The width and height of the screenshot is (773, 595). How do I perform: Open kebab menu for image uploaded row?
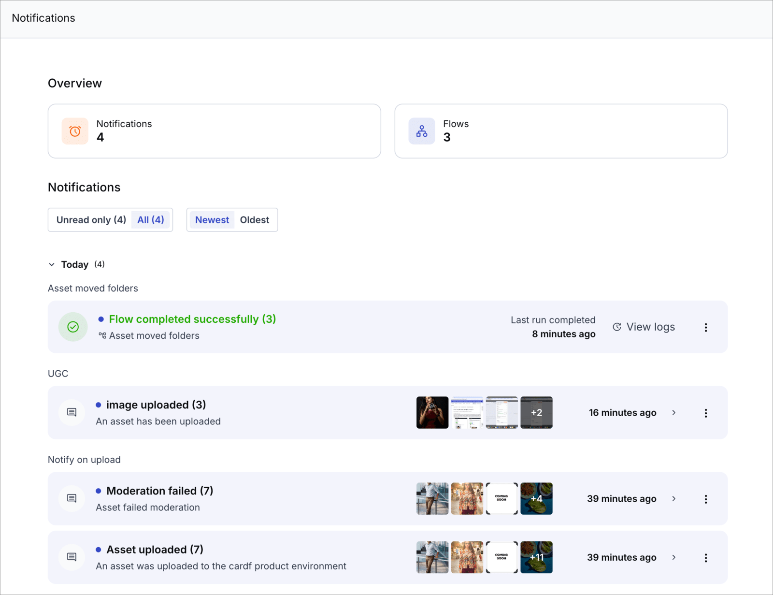[x=706, y=413]
